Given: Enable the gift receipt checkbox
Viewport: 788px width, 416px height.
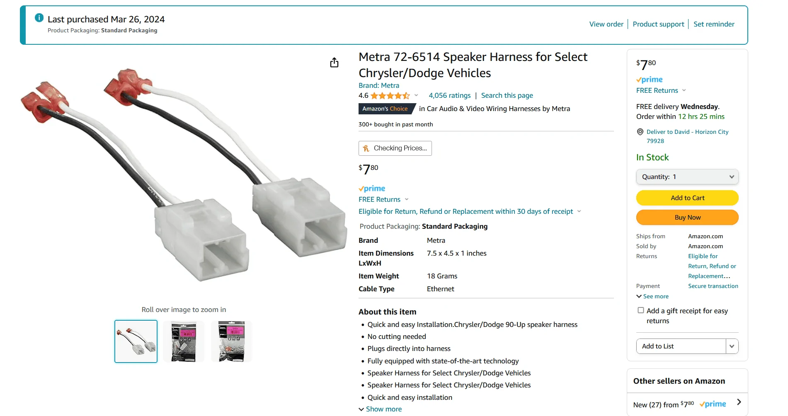Looking at the screenshot, I should [x=641, y=310].
